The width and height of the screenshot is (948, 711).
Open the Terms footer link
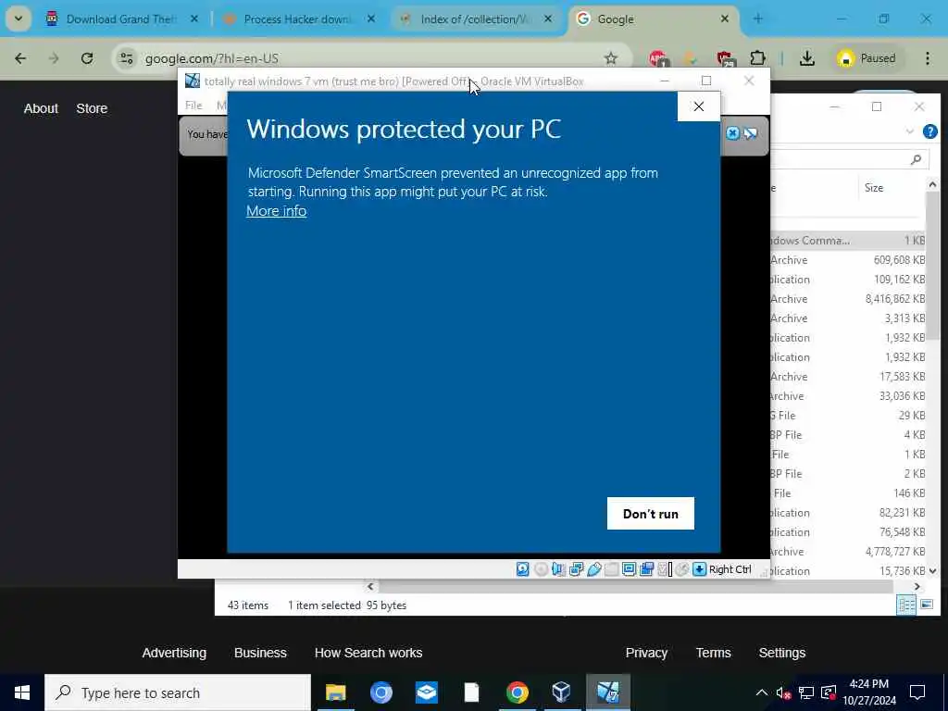[x=714, y=653]
